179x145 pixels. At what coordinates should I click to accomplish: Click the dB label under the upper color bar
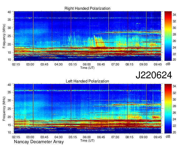[168, 64]
